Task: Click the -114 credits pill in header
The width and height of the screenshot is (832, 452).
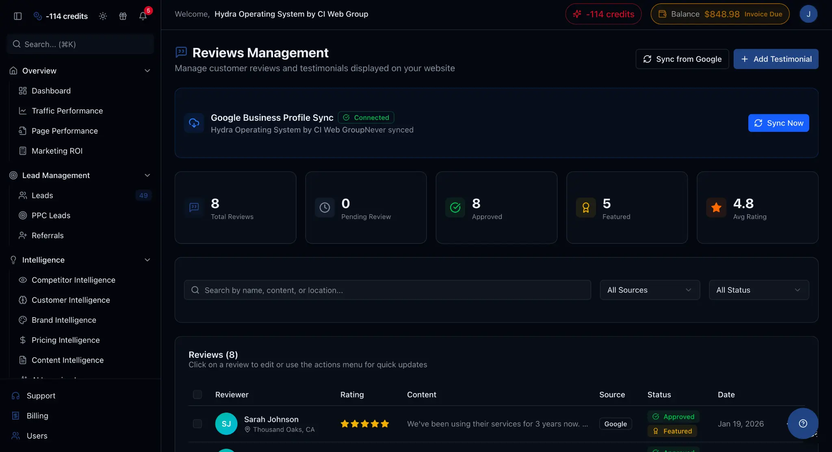Action: (603, 14)
